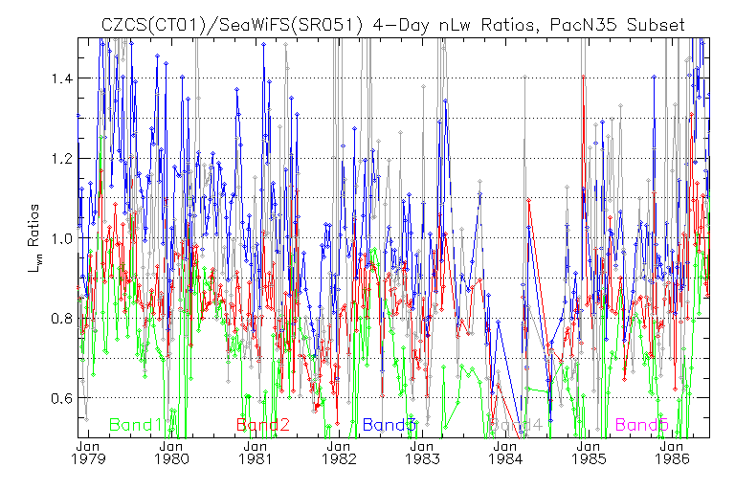The width and height of the screenshot is (735, 490).
Task: Click the Jan 1983 x-axis label
Action: 422,453
